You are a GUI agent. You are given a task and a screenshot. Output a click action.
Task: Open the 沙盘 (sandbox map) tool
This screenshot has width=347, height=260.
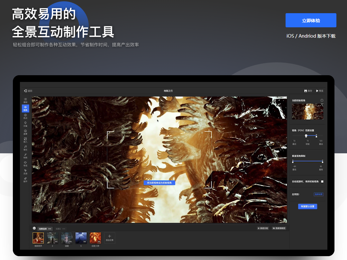tap(25, 124)
